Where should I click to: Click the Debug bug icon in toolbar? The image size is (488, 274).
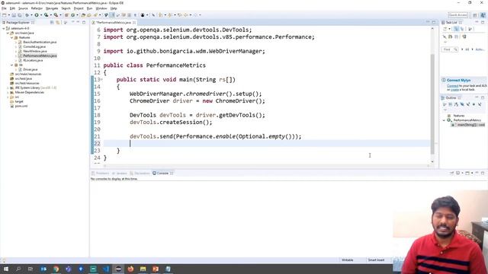point(27,15)
